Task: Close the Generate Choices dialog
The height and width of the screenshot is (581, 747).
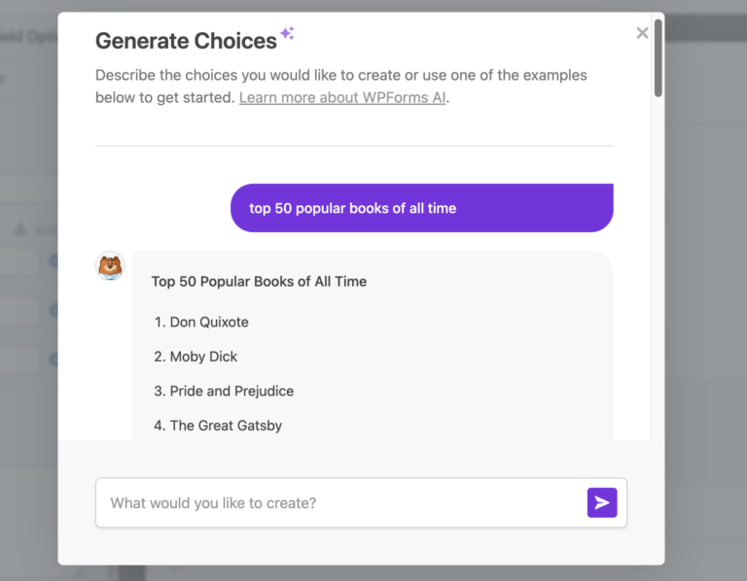Action: 642,33
